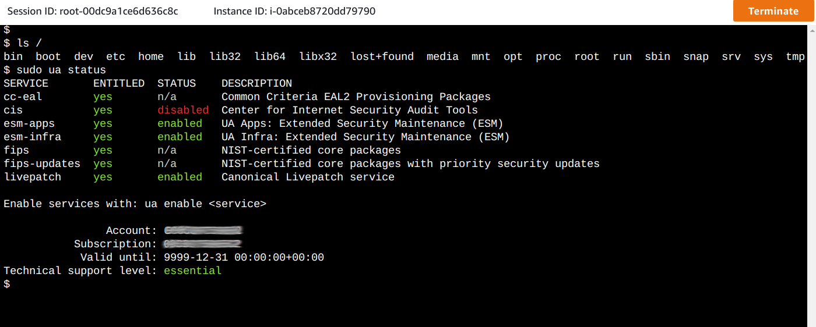
Task: Click the 'fips-updates' service name
Action: [x=42, y=163]
